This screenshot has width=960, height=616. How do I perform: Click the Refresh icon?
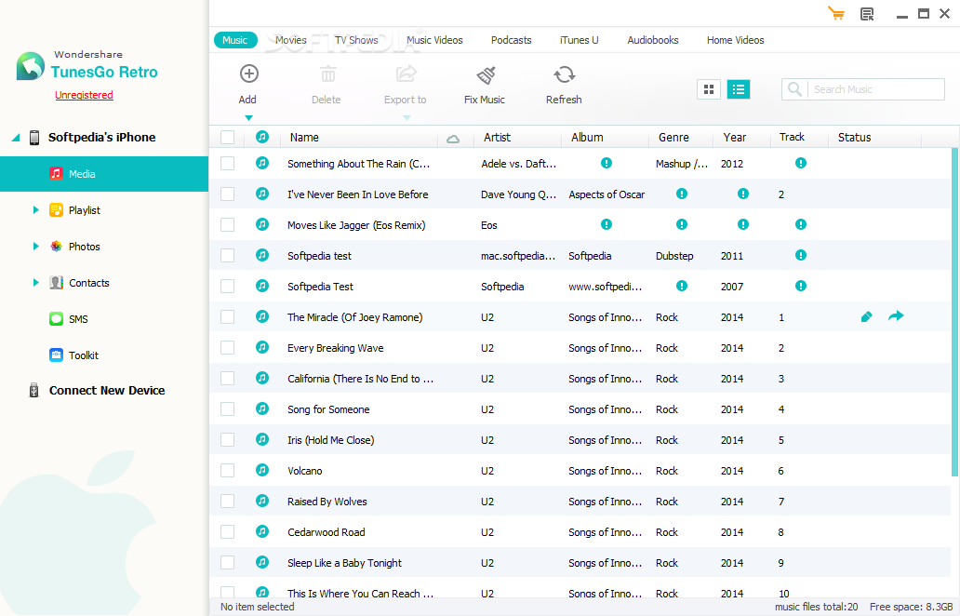click(564, 74)
